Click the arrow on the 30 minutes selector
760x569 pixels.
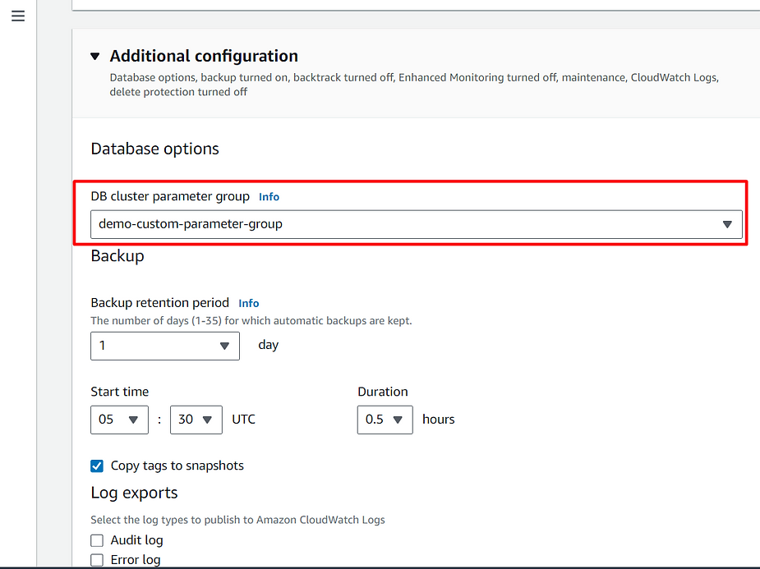[x=207, y=420]
